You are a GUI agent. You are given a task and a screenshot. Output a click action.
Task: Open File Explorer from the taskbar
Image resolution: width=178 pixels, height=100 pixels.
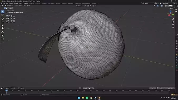coord(83,98)
